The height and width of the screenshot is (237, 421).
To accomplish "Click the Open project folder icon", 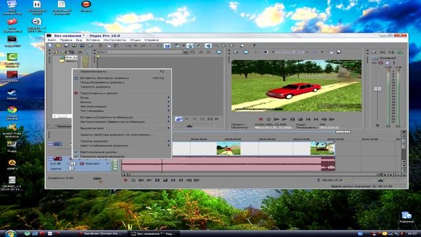I will click(x=58, y=45).
